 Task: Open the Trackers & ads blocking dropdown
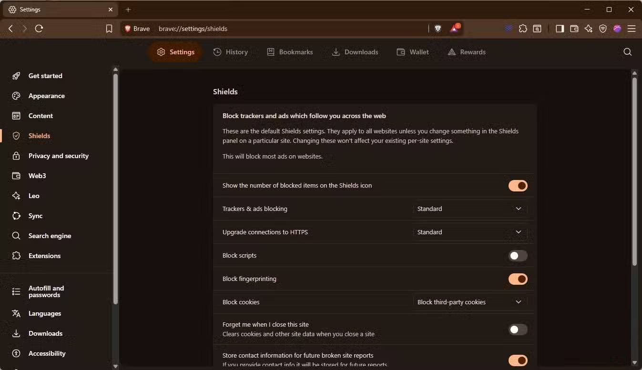[469, 209]
